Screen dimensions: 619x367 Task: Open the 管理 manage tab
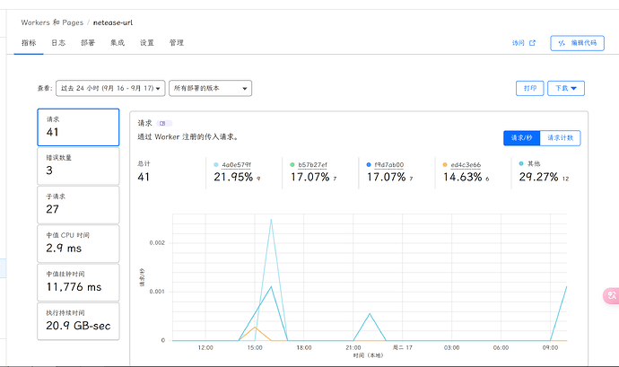[x=177, y=43]
